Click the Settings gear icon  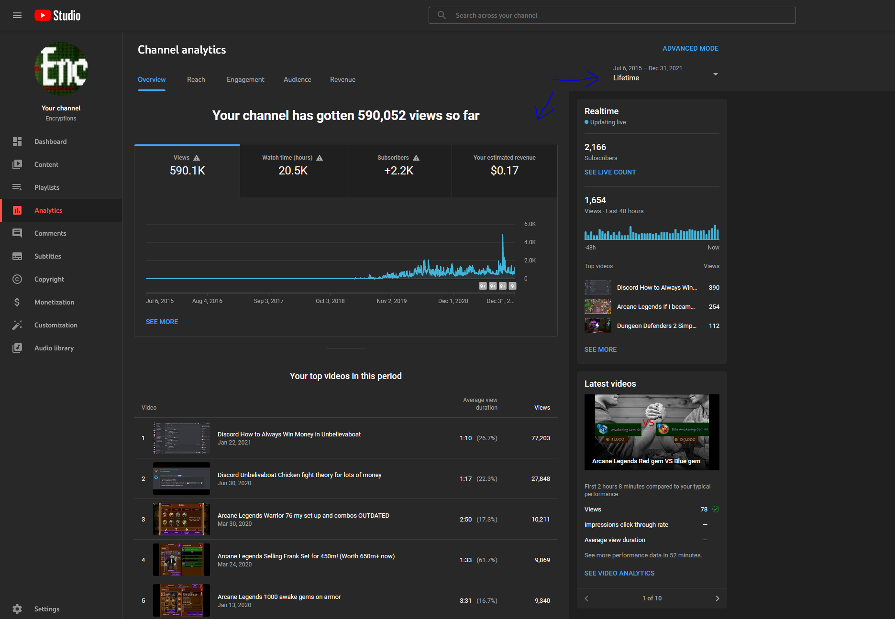[x=17, y=609]
